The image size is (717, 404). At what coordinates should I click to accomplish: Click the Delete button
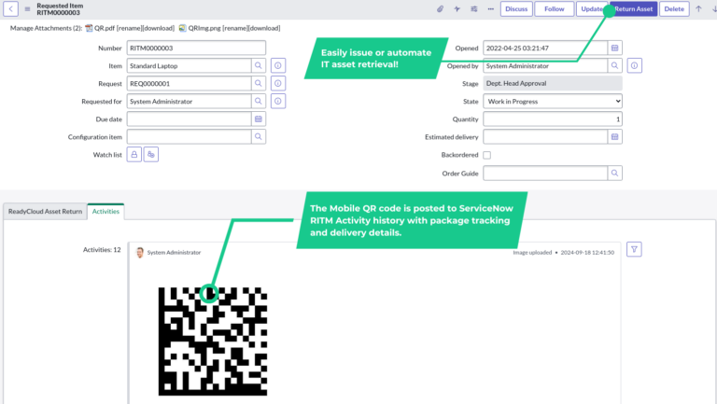tap(674, 8)
